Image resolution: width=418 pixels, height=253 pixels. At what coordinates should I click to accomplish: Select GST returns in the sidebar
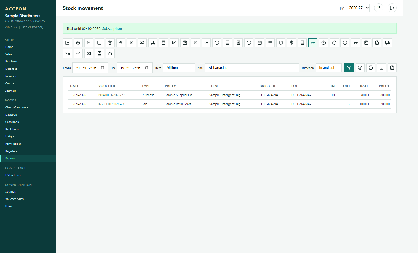[28, 175]
